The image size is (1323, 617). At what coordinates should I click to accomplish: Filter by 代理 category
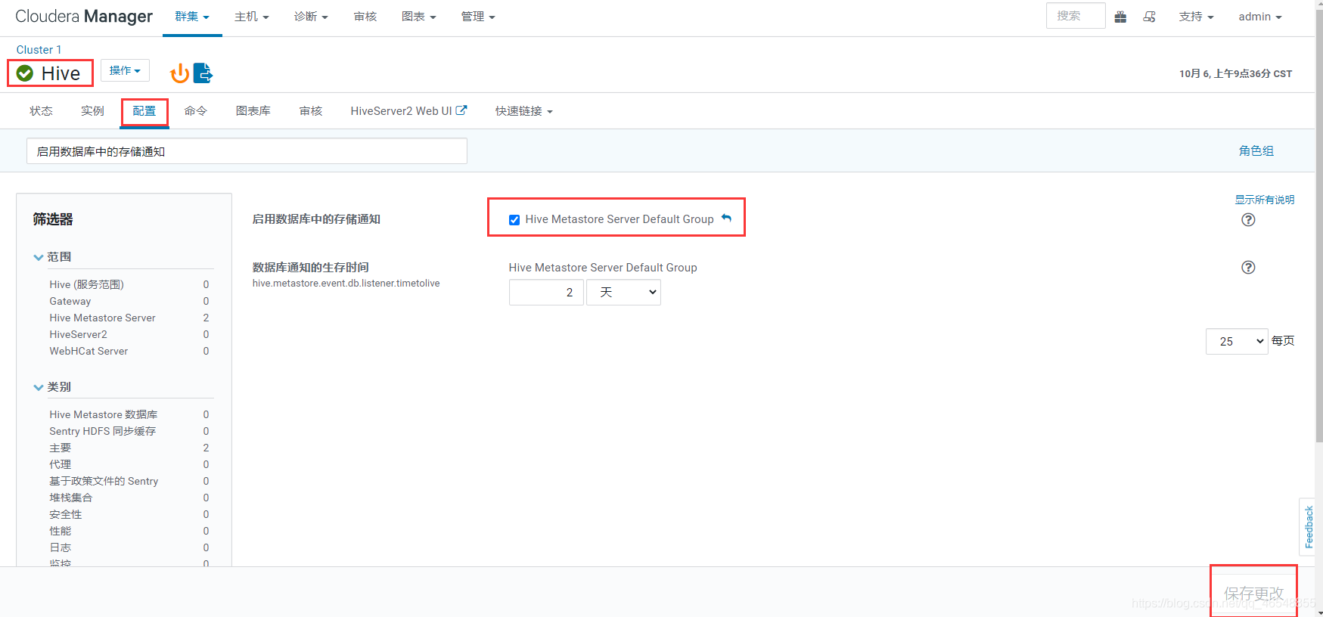(x=60, y=464)
